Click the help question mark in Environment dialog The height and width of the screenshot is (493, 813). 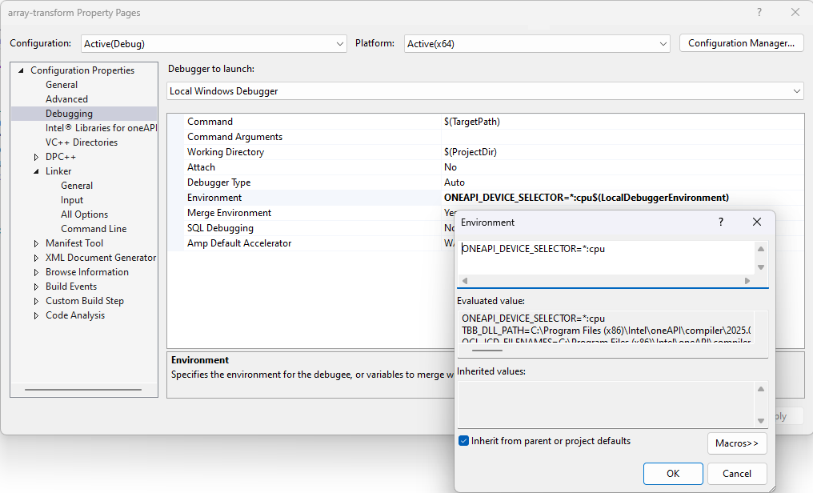click(720, 222)
